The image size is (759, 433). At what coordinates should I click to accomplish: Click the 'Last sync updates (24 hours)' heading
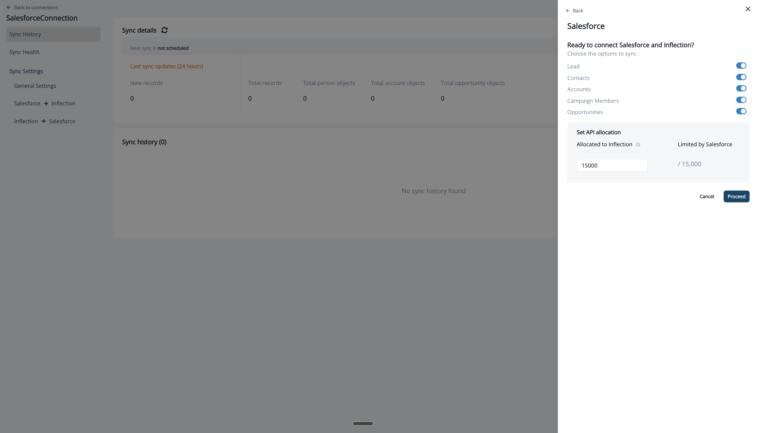tap(167, 66)
